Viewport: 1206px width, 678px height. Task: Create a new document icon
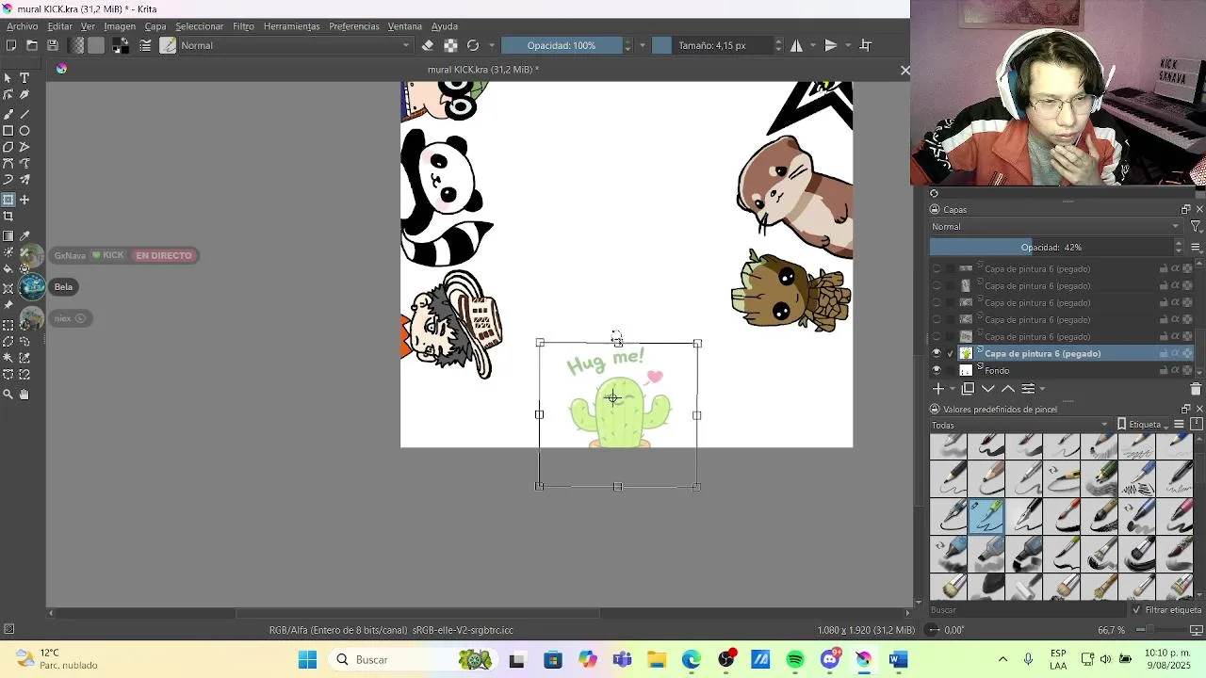click(11, 45)
